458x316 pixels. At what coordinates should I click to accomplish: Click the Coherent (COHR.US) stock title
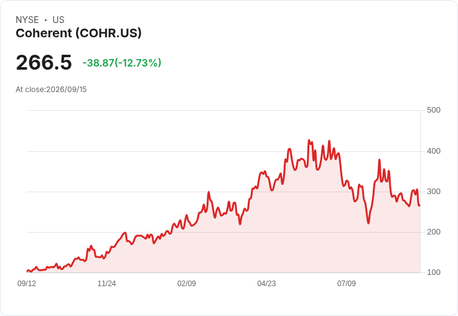coord(78,34)
